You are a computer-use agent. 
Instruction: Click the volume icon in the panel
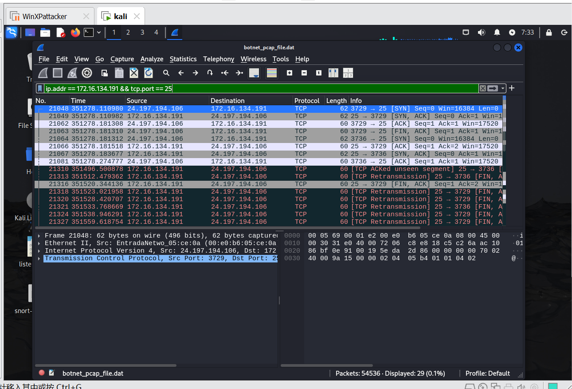coord(482,32)
